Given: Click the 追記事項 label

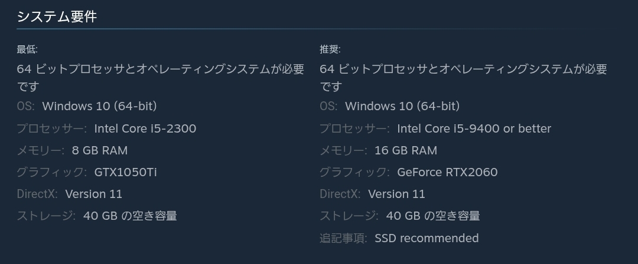Looking at the screenshot, I should [x=343, y=238].
